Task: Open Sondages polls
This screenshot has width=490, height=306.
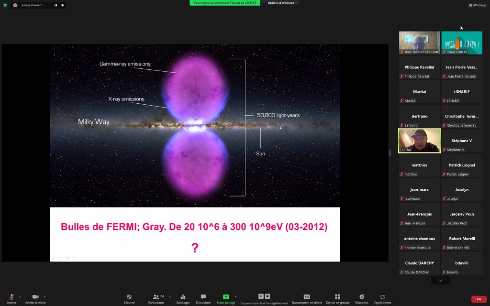Action: click(183, 298)
